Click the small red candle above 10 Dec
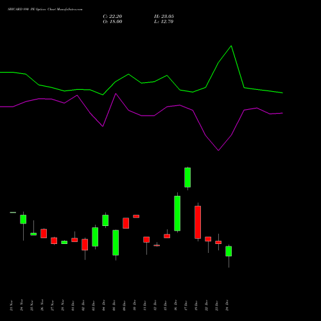 click(136, 216)
